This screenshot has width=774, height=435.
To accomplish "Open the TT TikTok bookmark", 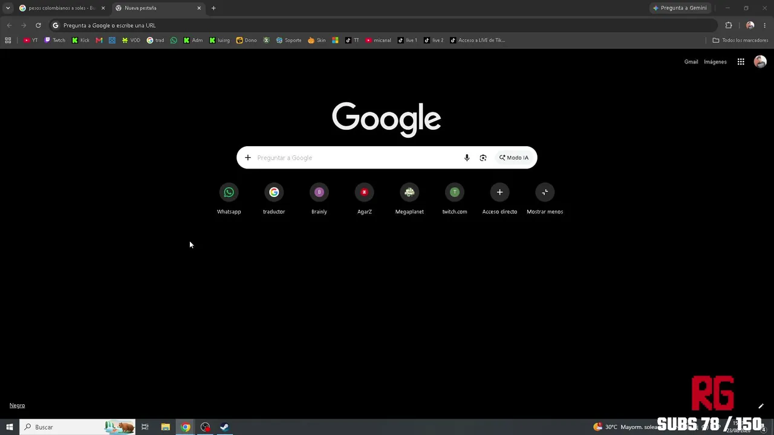I will 353,40.
